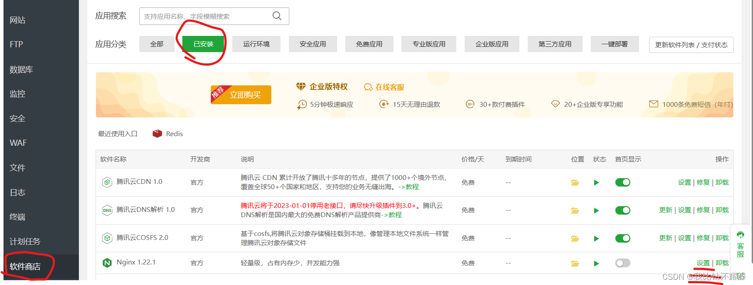753x285 pixels.
Task: Open the folder location for 腾讯云COSFS
Action: point(575,239)
